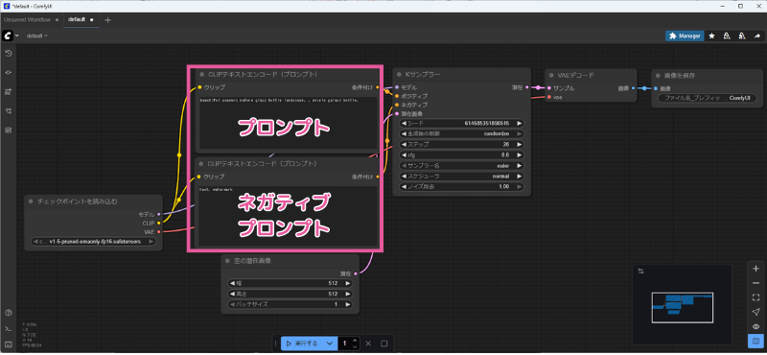
Task: Click the バッチサイズ field
Action: coord(291,304)
